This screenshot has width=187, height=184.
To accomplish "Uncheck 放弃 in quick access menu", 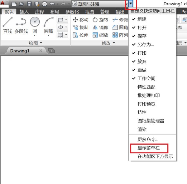I will coord(152,62).
